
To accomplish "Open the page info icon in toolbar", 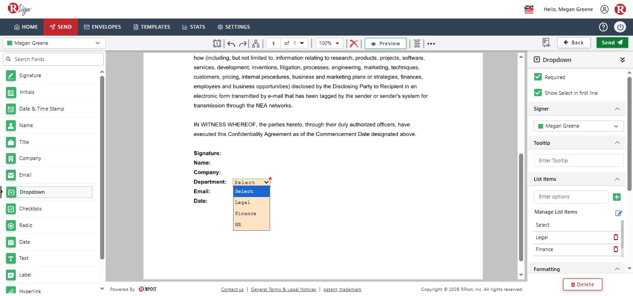I will coord(217,43).
